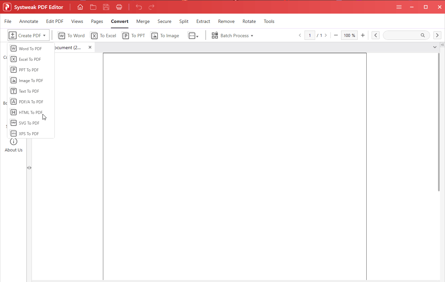Pick SVG To PDF option
The image size is (445, 282).
pos(29,123)
